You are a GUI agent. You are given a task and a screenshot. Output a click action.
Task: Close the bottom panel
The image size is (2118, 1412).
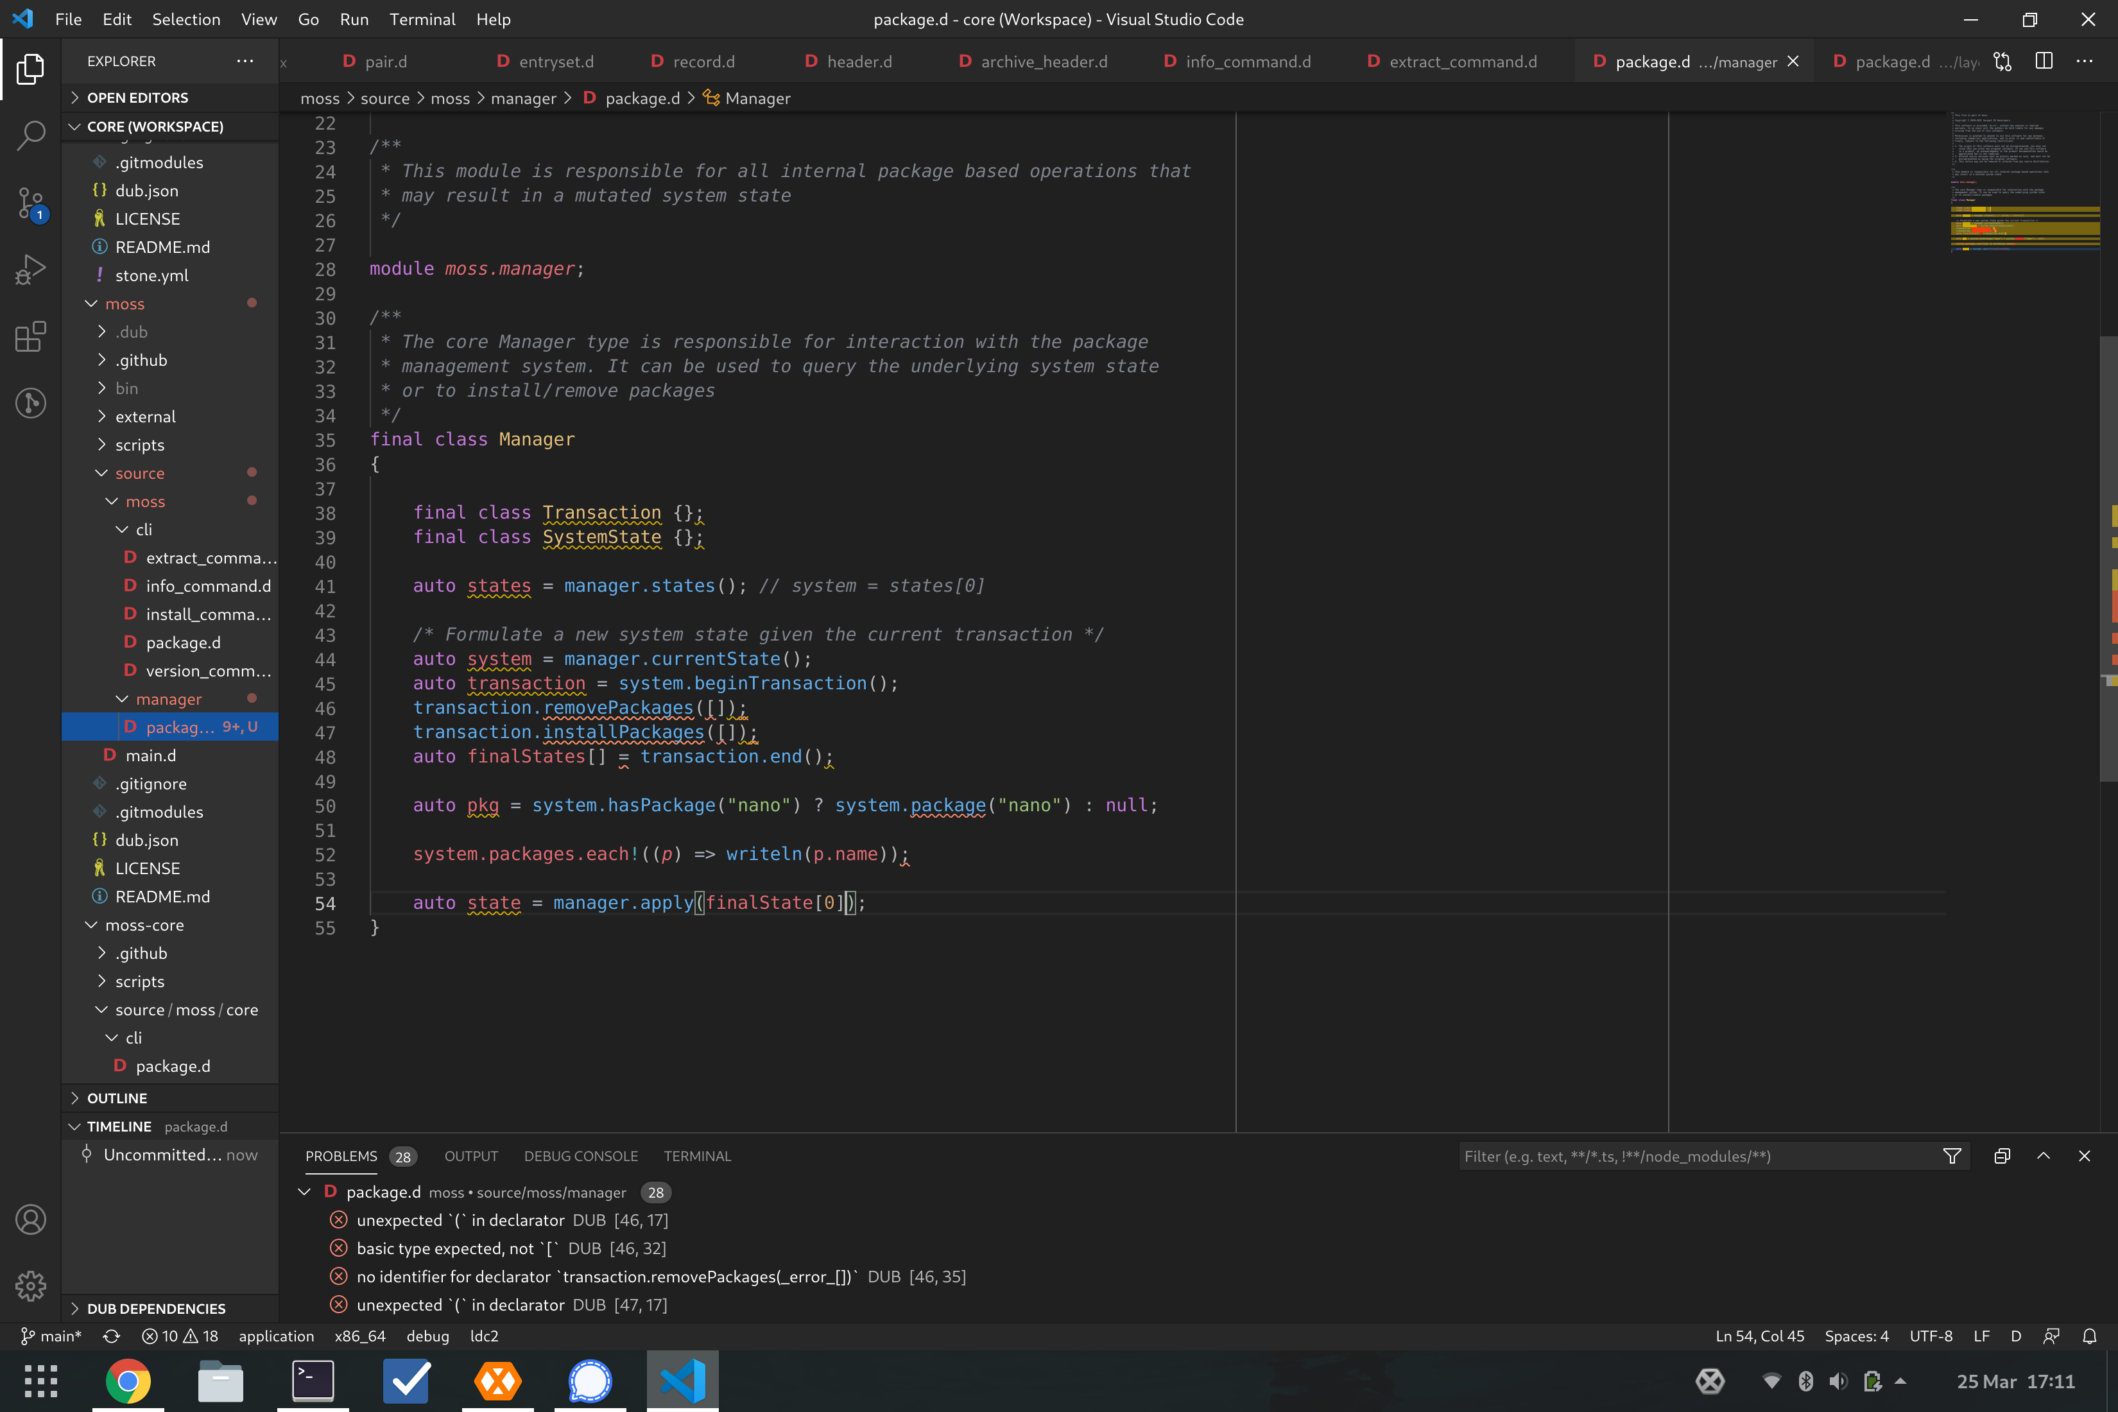(x=2085, y=1157)
